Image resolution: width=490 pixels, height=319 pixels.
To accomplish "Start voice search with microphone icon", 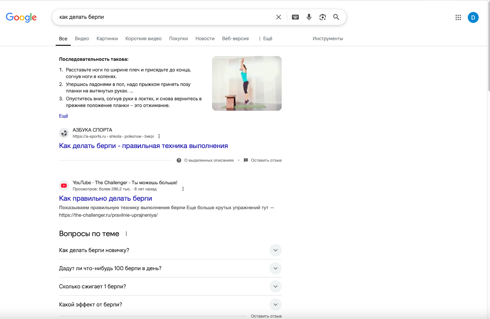I will (x=309, y=17).
